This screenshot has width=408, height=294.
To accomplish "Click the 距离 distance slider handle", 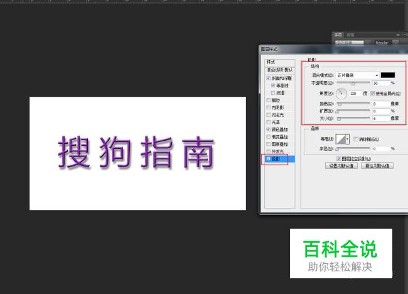I will (x=340, y=104).
